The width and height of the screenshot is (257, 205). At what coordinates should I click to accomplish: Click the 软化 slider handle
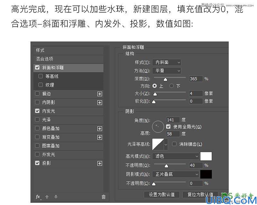pyautogui.click(x=154, y=102)
